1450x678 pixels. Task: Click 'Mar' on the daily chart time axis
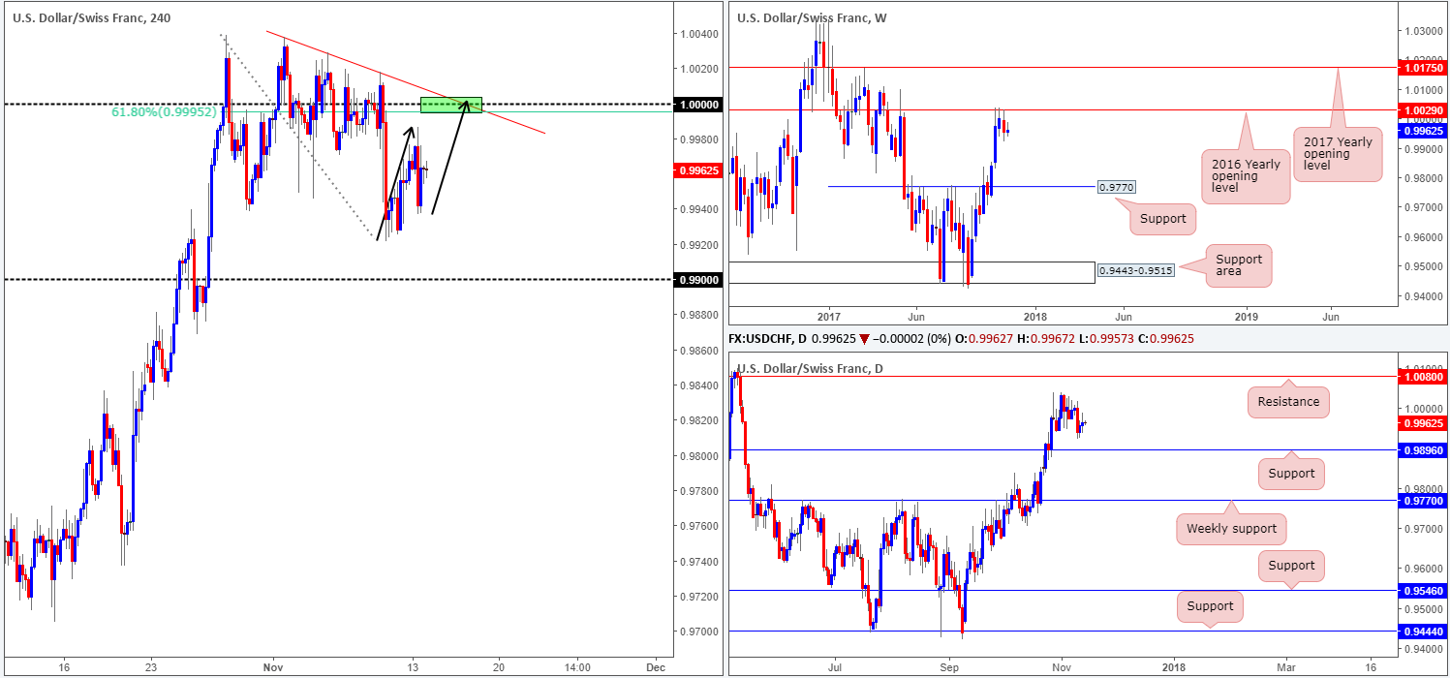1286,667
